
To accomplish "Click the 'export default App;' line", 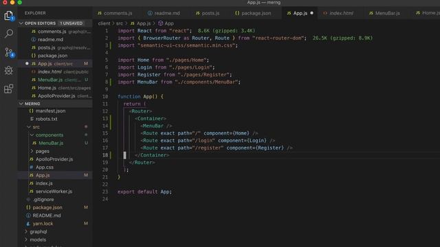I will (144, 192).
